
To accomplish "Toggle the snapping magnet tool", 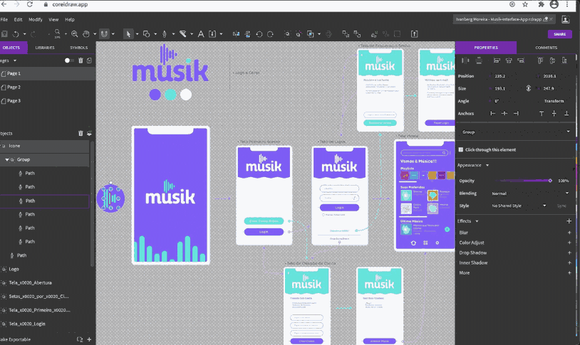I will coord(104,33).
